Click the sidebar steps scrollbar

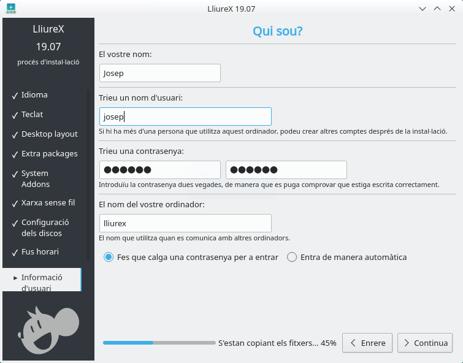tap(88, 175)
